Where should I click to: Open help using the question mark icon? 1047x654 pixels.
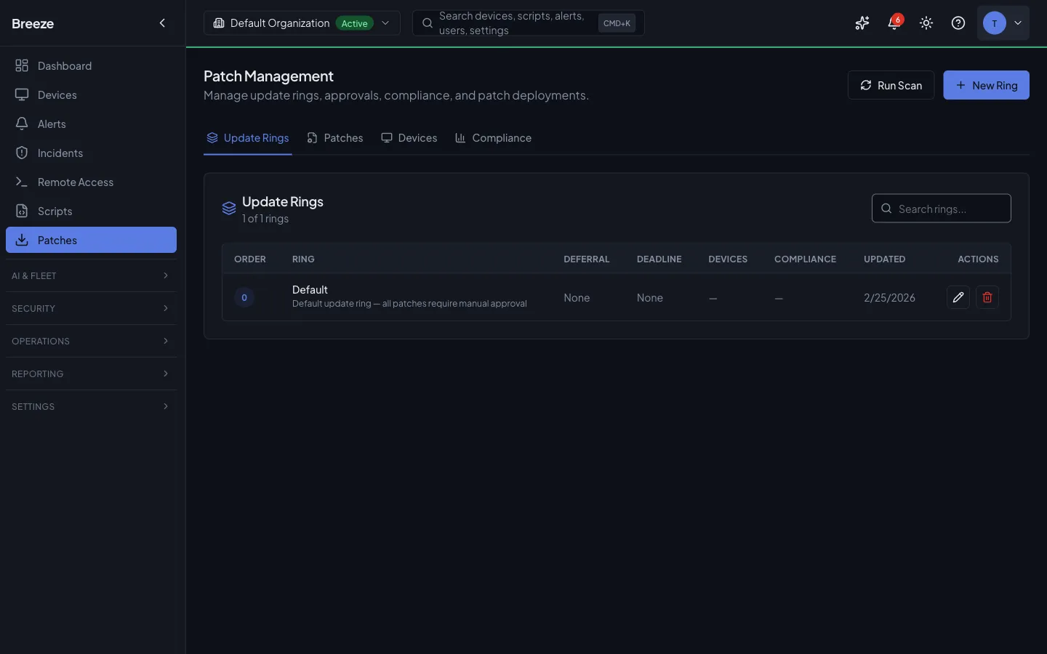coord(958,23)
